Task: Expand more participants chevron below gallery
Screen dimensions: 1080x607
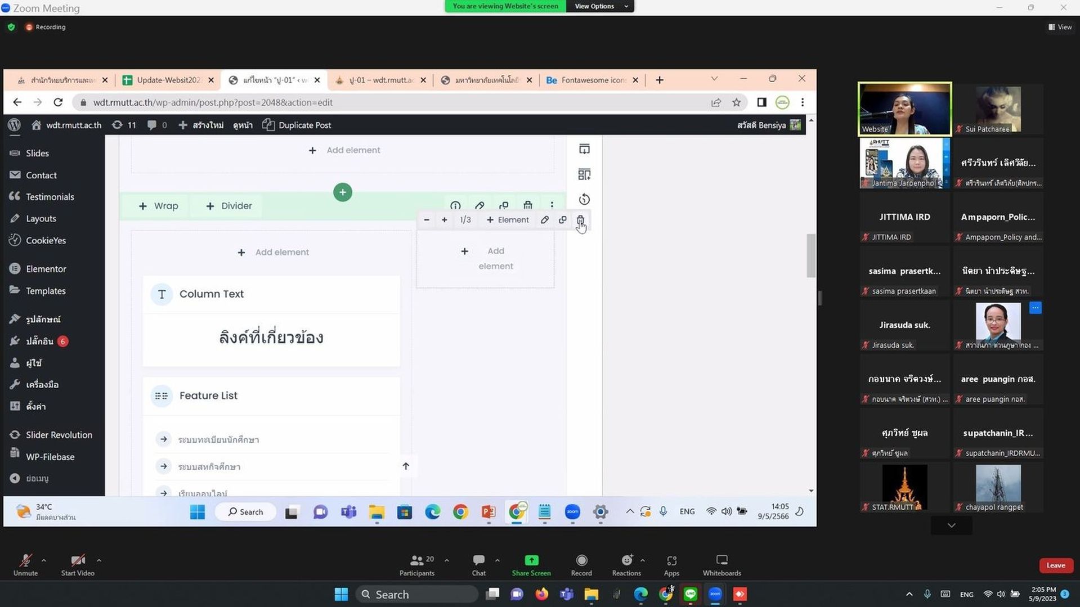Action: click(x=951, y=525)
